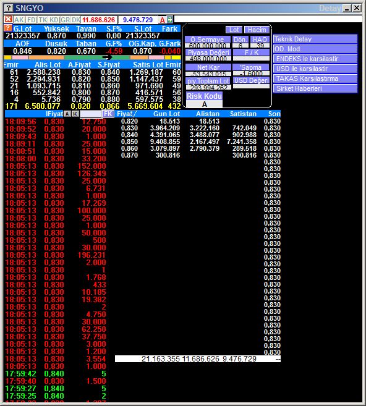366x406 pixels.
Task: Select the GR toolbar button
Action: (65, 20)
